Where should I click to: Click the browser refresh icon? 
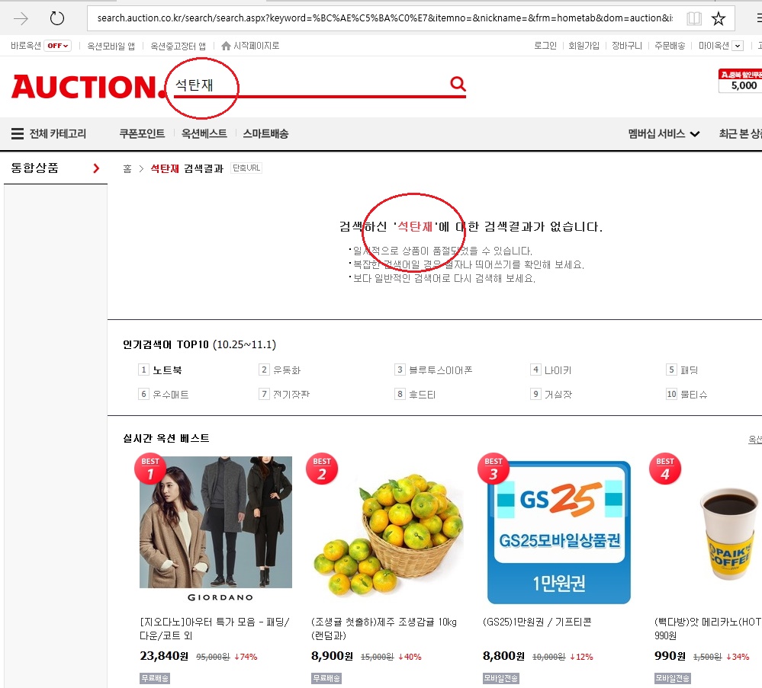tap(57, 18)
